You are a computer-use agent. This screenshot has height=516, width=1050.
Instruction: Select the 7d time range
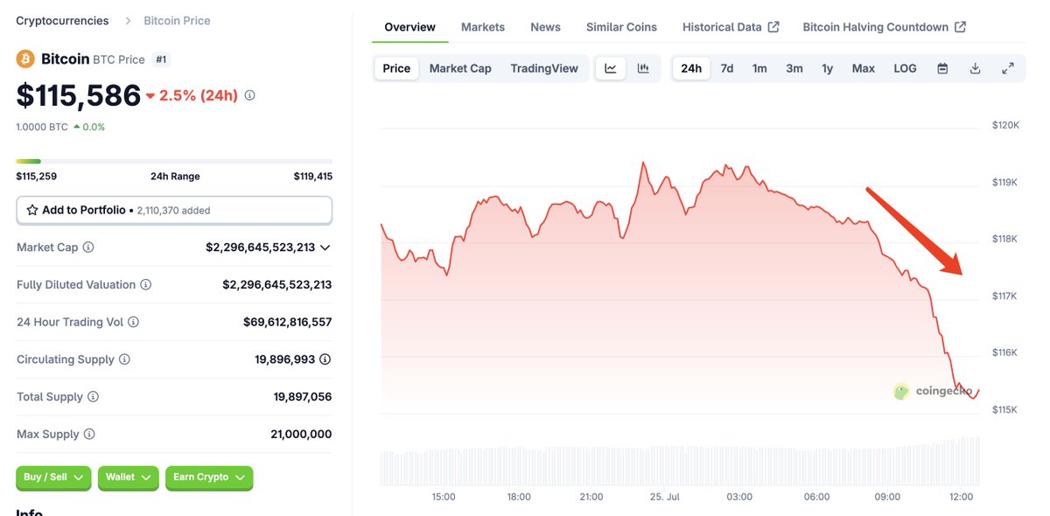[x=727, y=68]
